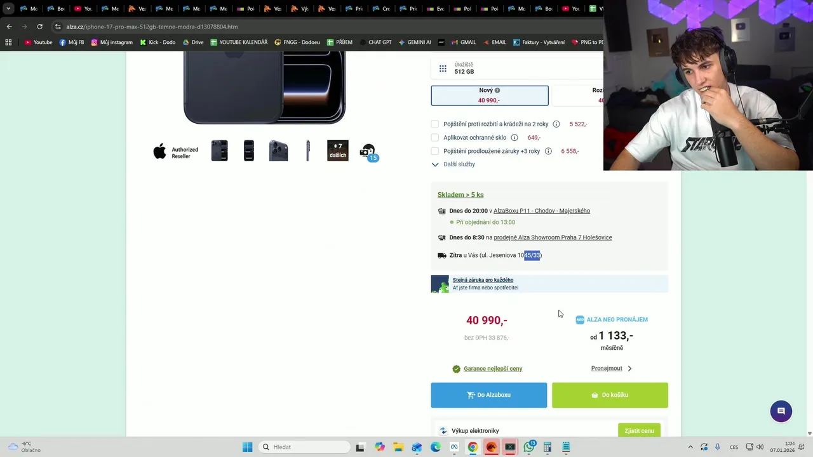Open the YOUTUBE KALENDÁŘ bookmark
The height and width of the screenshot is (457, 813).
239,43
